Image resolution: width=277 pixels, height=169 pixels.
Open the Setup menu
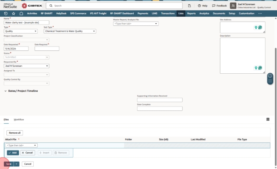point(232,13)
